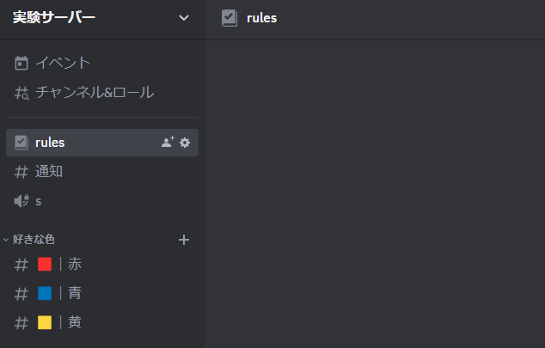Join the s stage channel
Viewport: 545px width, 348px height.
click(102, 201)
